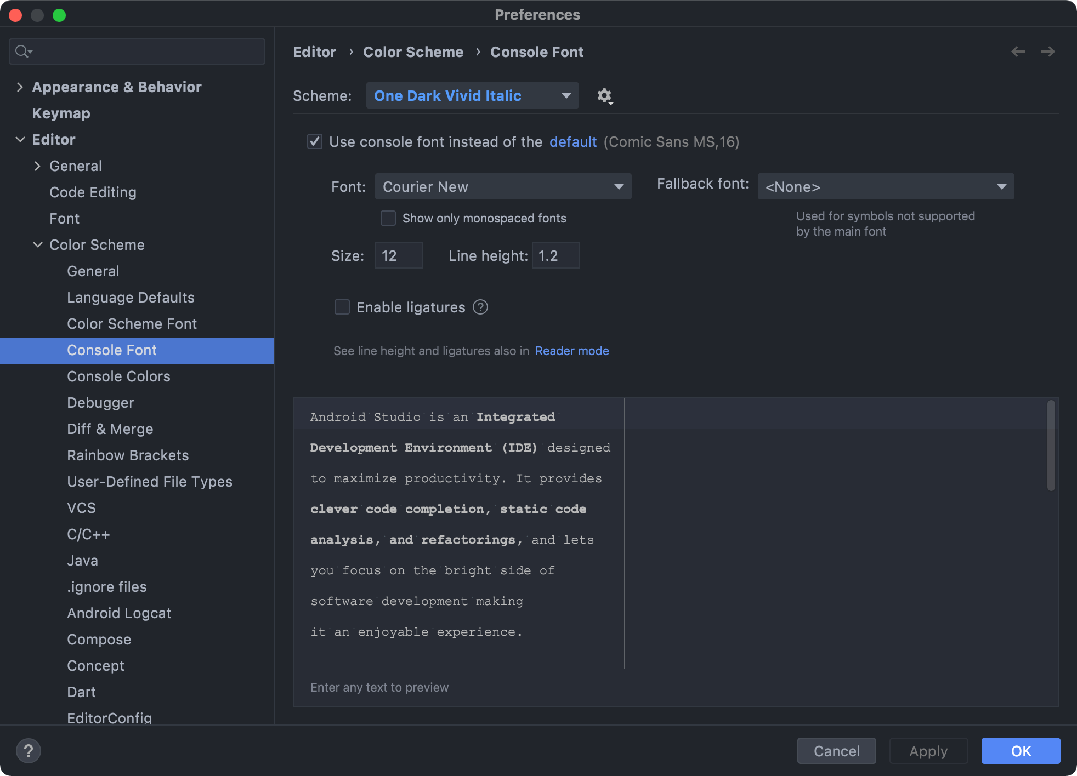Tick the Enable ligatures checkbox
1077x776 pixels.
click(342, 307)
